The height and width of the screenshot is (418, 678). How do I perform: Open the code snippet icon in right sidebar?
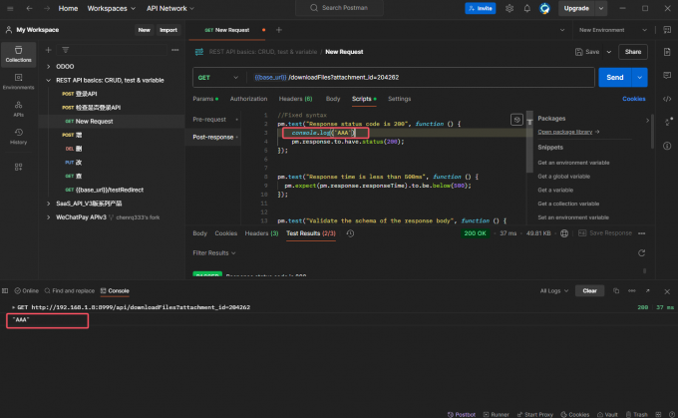[667, 99]
